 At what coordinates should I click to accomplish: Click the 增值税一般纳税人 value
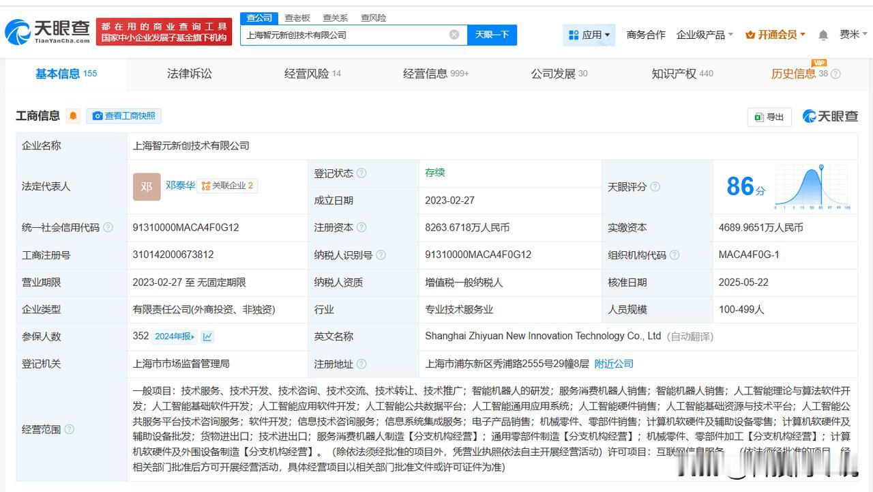pos(464,283)
